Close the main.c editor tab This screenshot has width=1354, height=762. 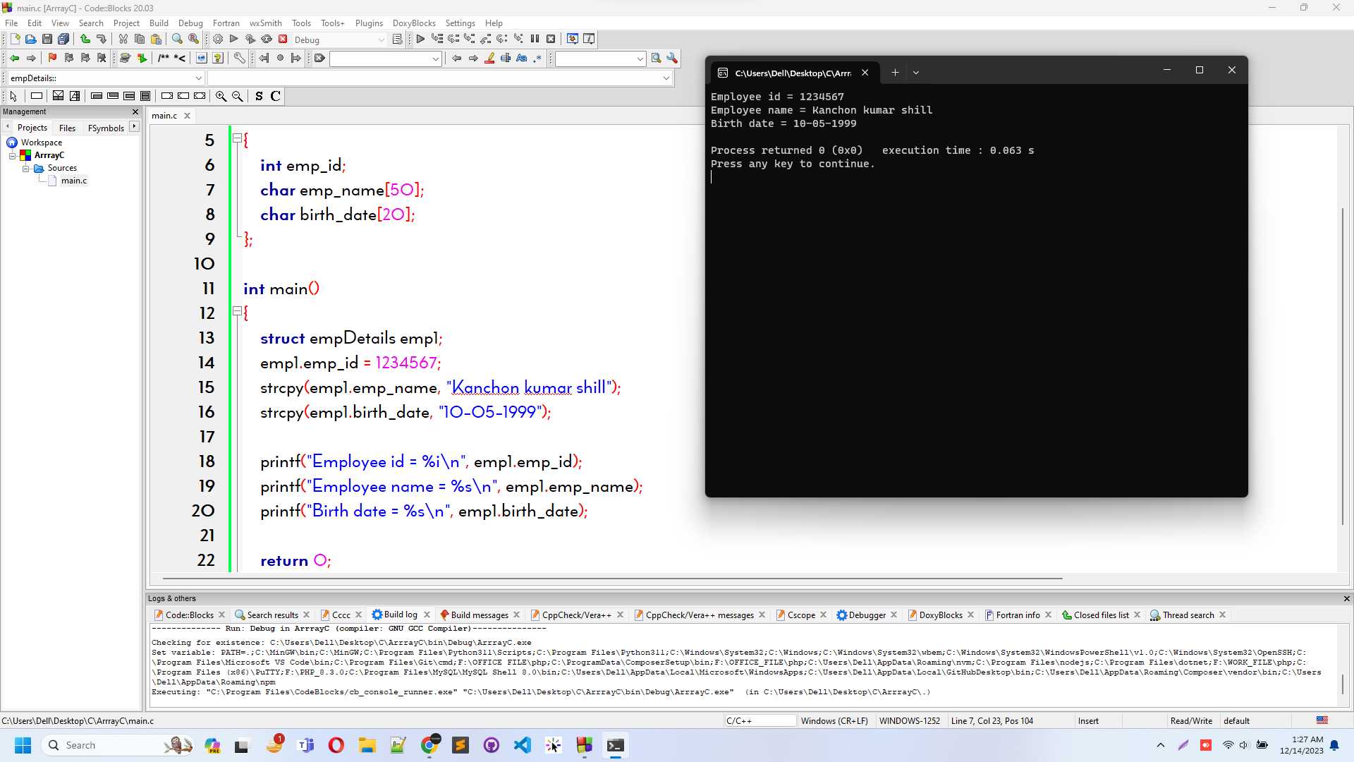coord(187,116)
